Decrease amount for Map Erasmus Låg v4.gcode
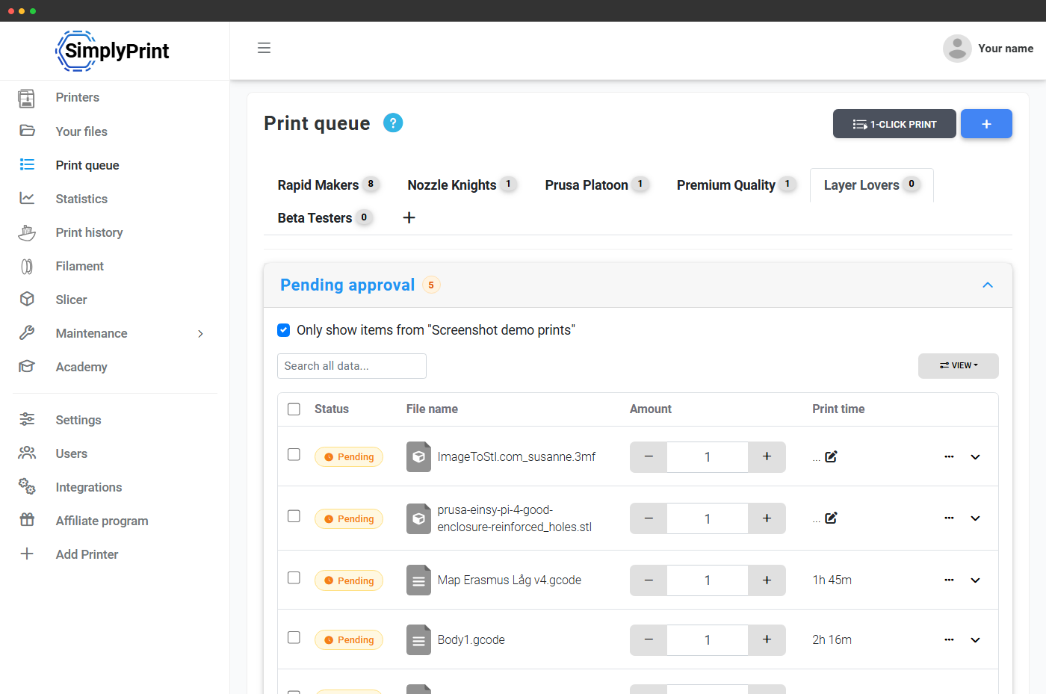Screen dimensions: 1046x694 tap(649, 580)
